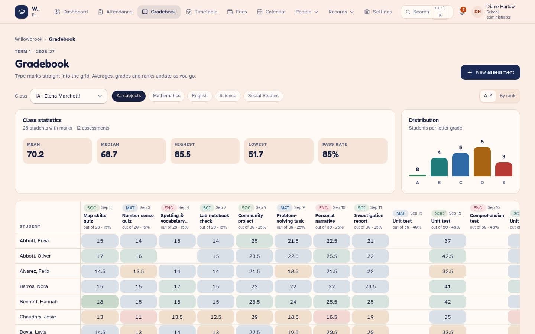Click the search magnifier icon
Image resolution: width=535 pixels, height=334 pixels.
[408, 12]
